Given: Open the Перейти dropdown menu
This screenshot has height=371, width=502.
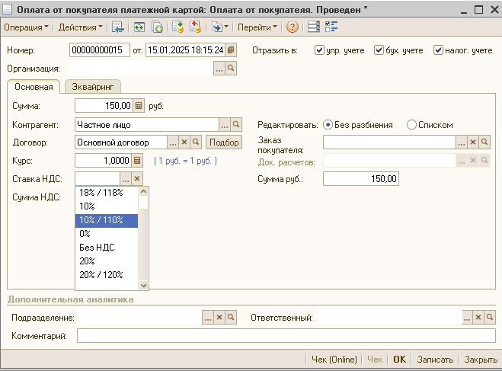Looking at the screenshot, I should point(257,27).
